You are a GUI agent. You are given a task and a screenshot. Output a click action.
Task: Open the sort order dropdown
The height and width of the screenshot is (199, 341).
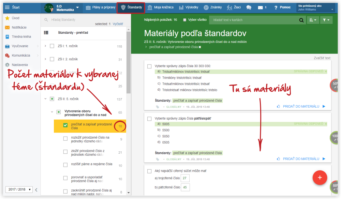[x=313, y=20]
